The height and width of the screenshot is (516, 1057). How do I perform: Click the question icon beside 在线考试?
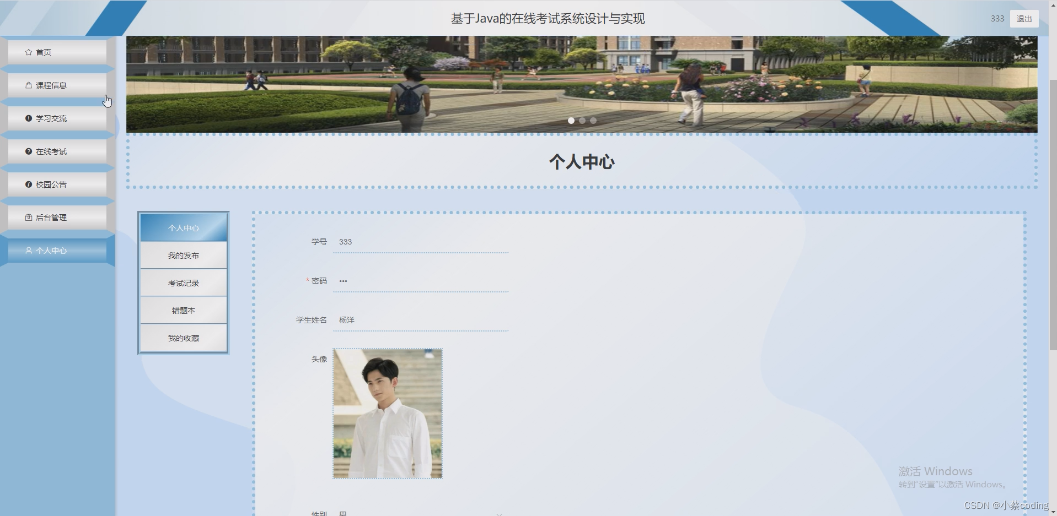pos(29,151)
